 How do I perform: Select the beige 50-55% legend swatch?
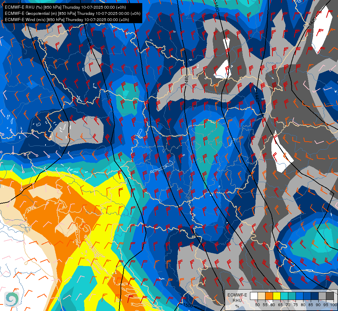261,296
